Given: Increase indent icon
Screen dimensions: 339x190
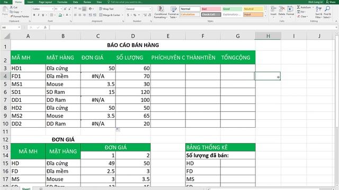Looking at the screenshot, I should coord(94,15).
